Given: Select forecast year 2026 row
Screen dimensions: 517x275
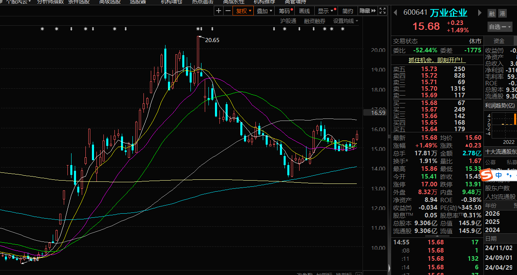Looking at the screenshot, I should coord(501,214).
